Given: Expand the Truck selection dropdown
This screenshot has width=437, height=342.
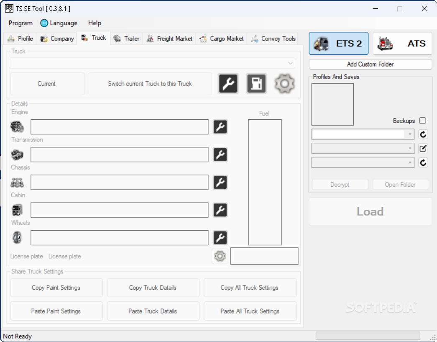Looking at the screenshot, I should tap(290, 63).
